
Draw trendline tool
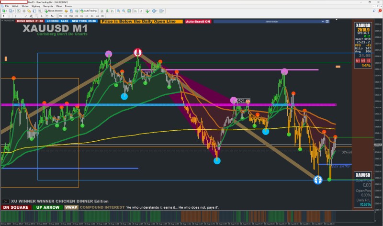(x=26, y=16)
